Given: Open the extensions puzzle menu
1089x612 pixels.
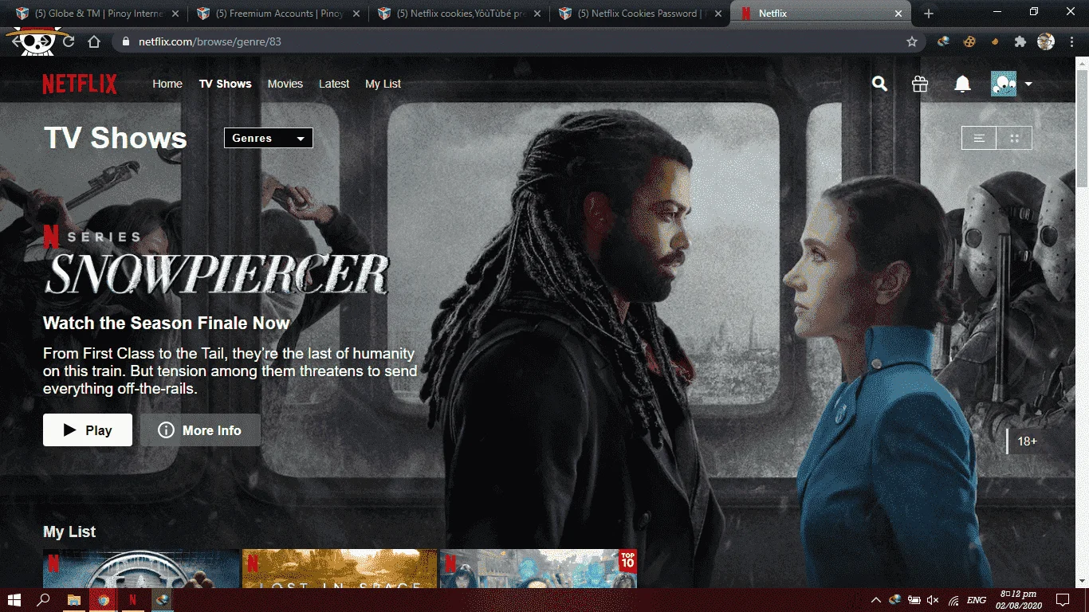Looking at the screenshot, I should (1020, 41).
